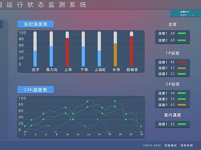Click the 水导 axis label

click(x=116, y=70)
